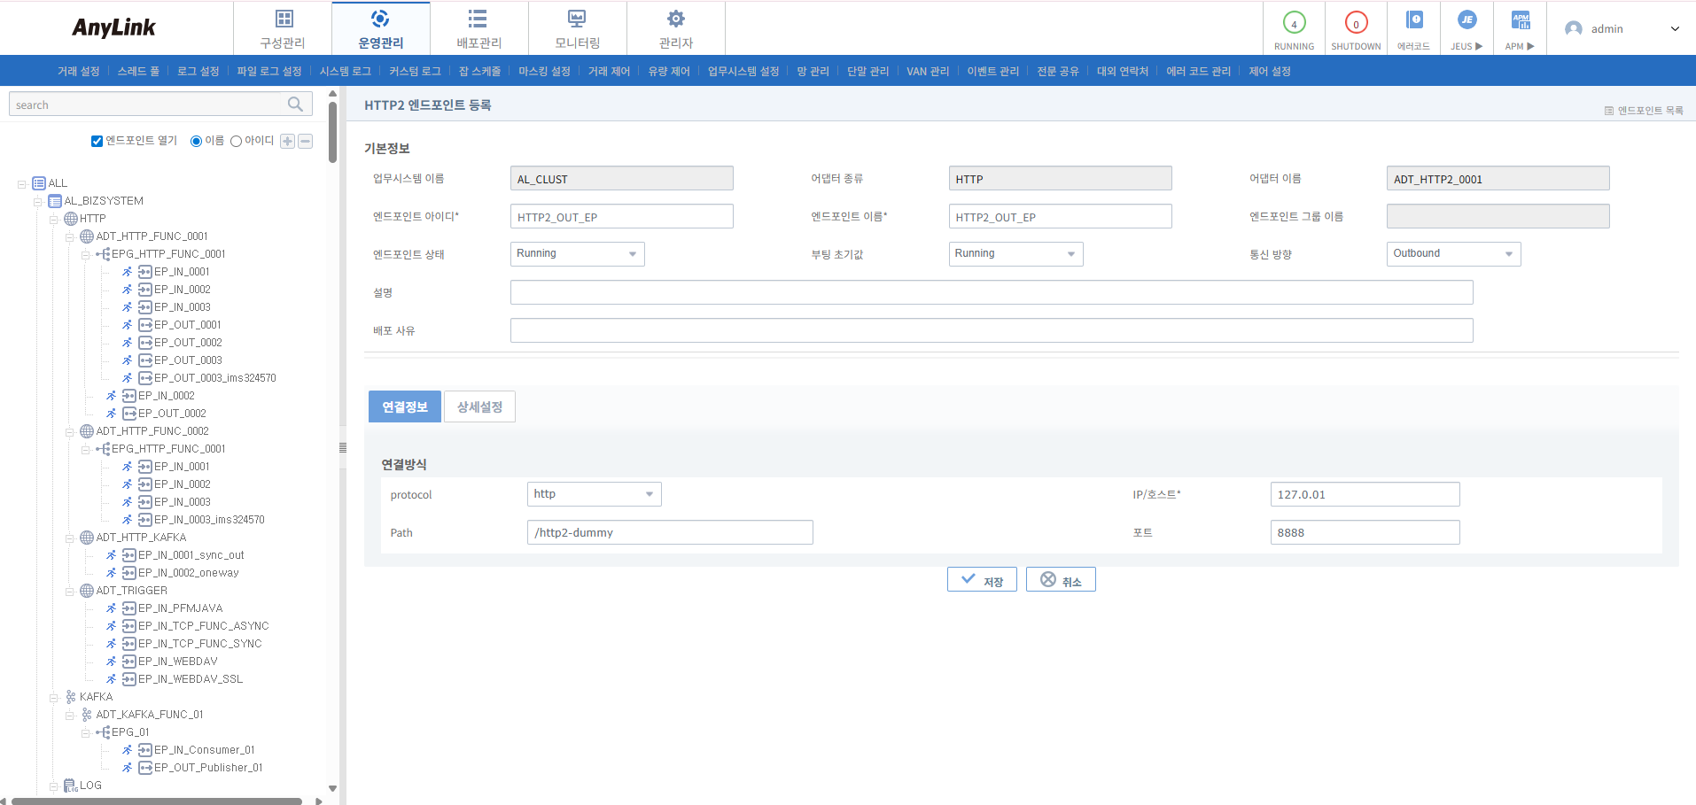Image resolution: width=1696 pixels, height=805 pixels.
Task: Click the green RUNNING status indicator
Action: coord(1293,27)
